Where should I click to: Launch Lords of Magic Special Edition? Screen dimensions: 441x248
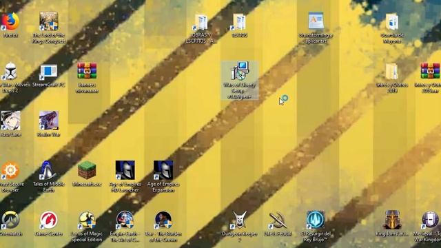coord(87,220)
